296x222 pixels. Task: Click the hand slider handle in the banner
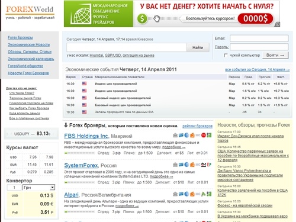[x=156, y=19]
